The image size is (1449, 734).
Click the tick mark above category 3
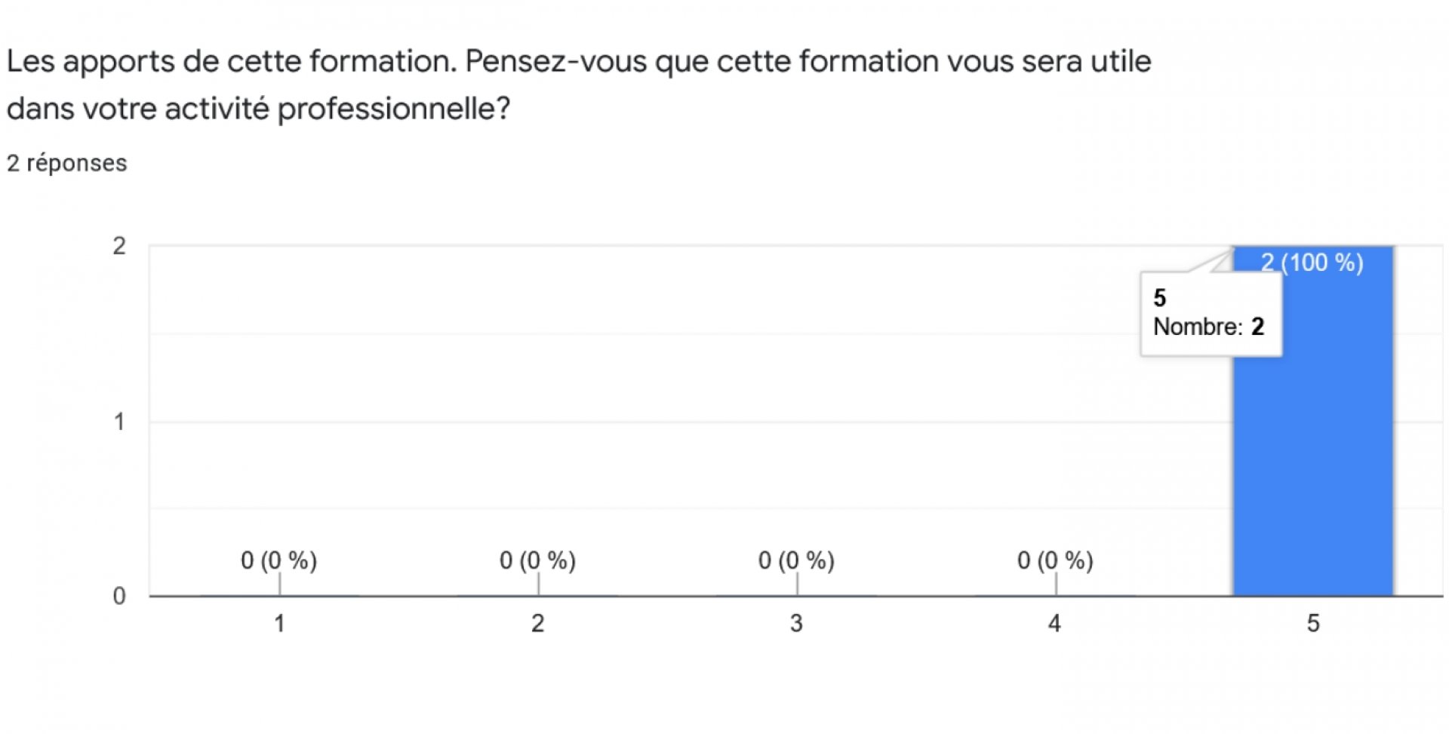[797, 584]
